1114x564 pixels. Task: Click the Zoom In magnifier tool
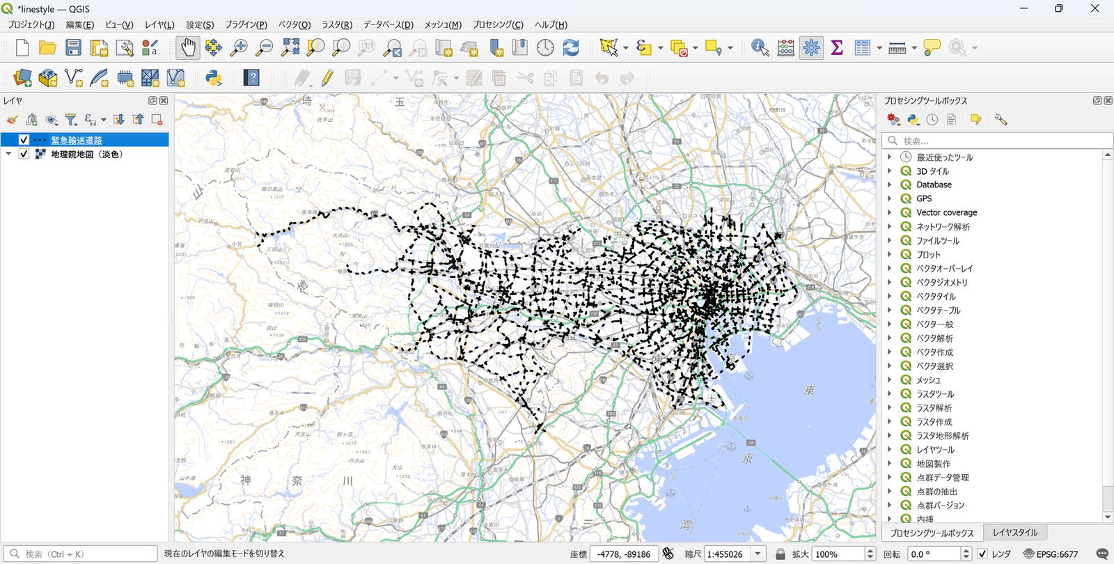pos(239,47)
